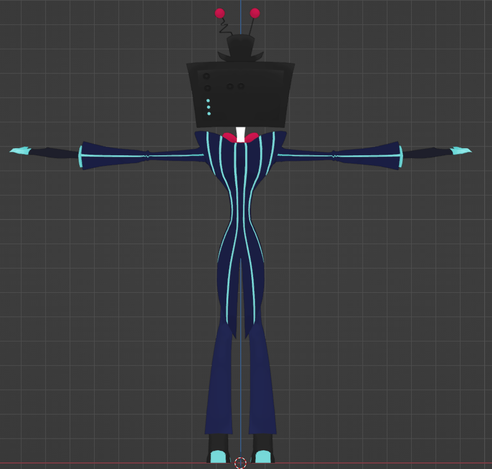Click the 3D cursor at the origin

pyautogui.click(x=240, y=463)
